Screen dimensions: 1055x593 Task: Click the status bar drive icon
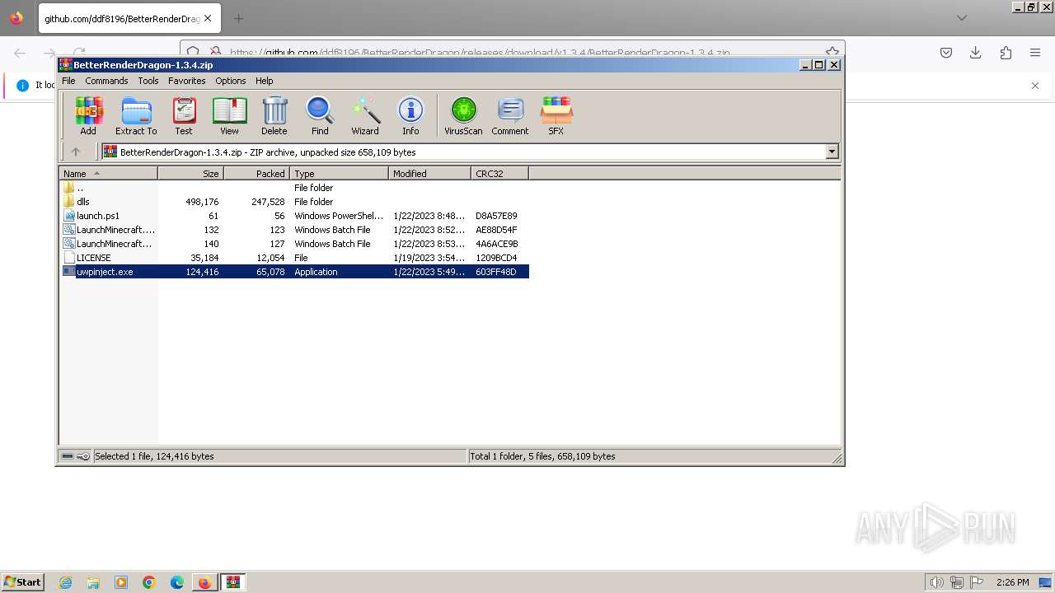pos(68,456)
